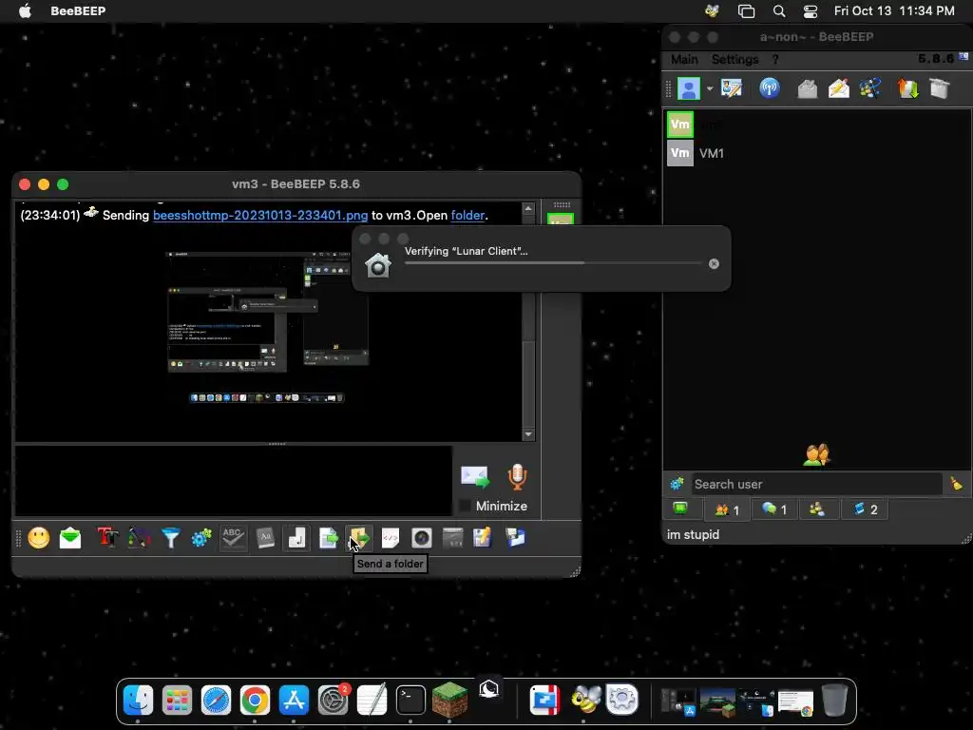This screenshot has width=973, height=730.
Task: Click the BeeBEEP bee icon in menu bar
Action: [712, 11]
